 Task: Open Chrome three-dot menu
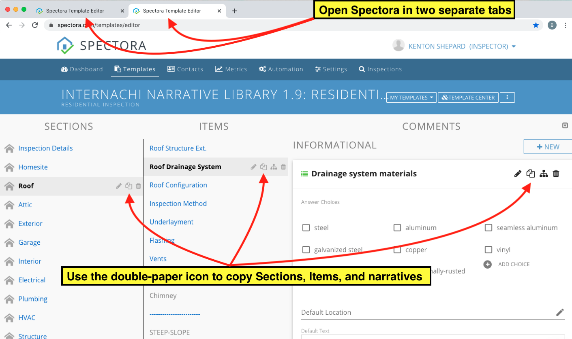[x=565, y=25]
